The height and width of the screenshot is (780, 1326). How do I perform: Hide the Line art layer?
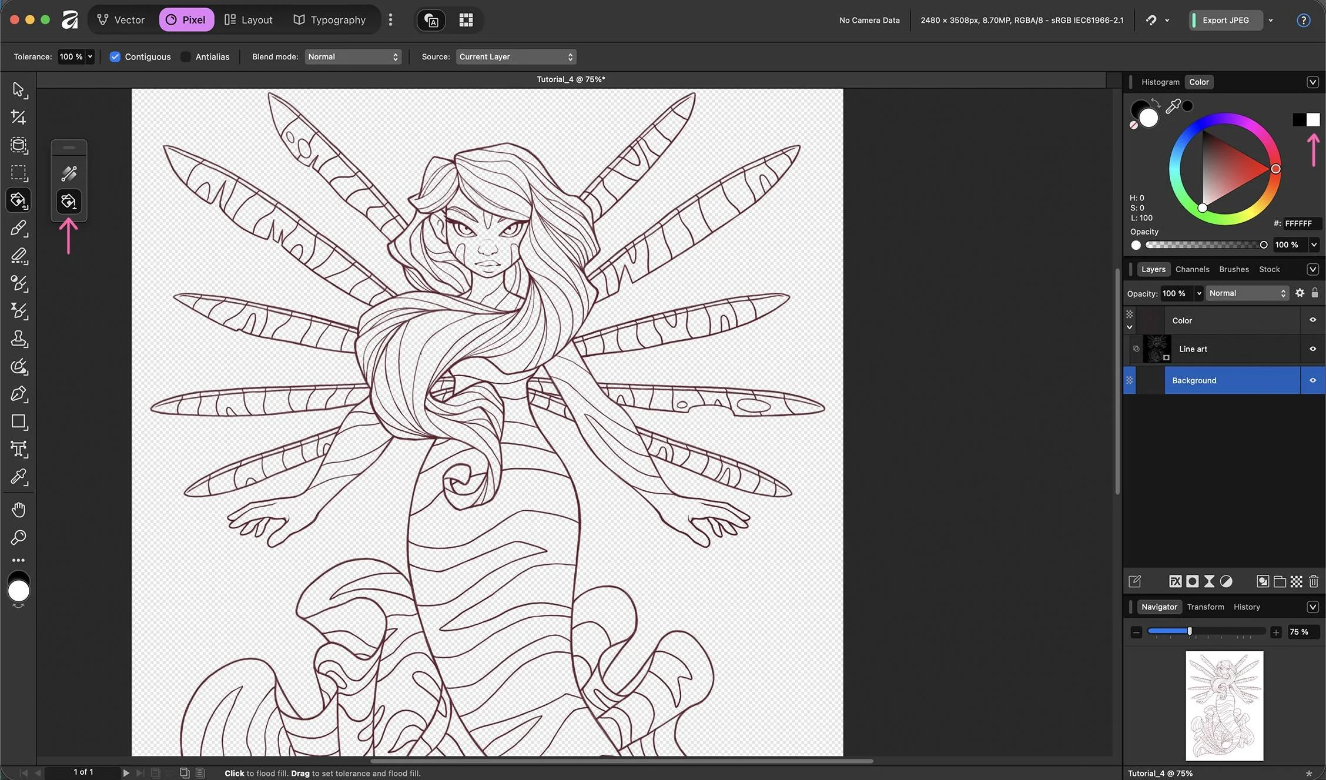pos(1312,349)
